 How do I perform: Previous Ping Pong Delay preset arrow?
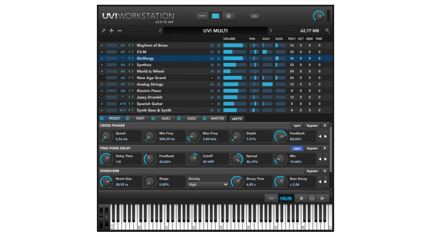[319, 159]
